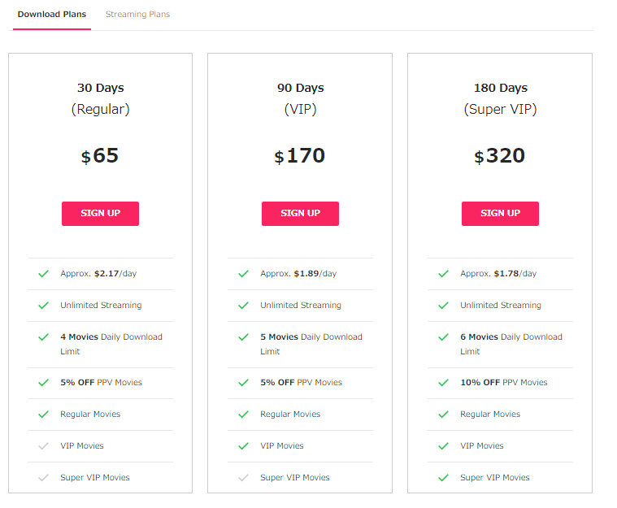Click the green checkmark by Super VIP Movies in 180 Days plan
The width and height of the screenshot is (617, 508).
[x=443, y=477]
